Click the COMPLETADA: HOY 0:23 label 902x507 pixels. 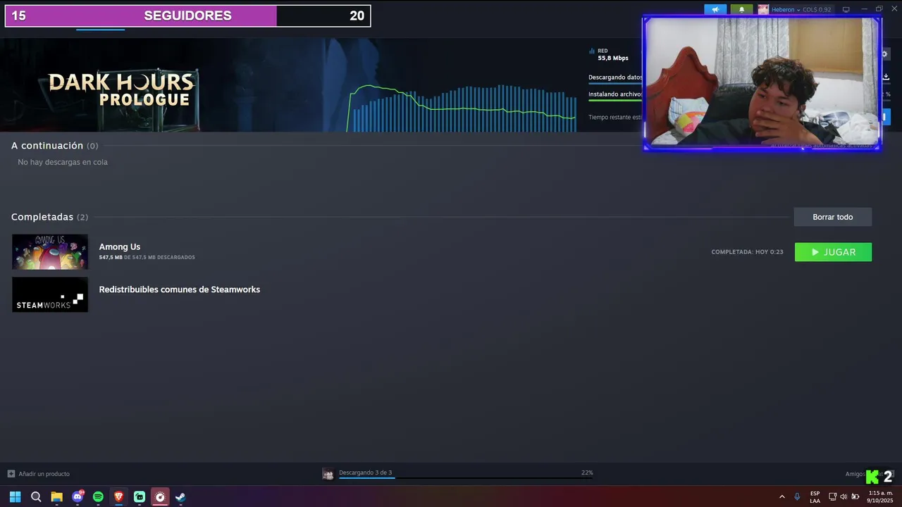point(747,252)
